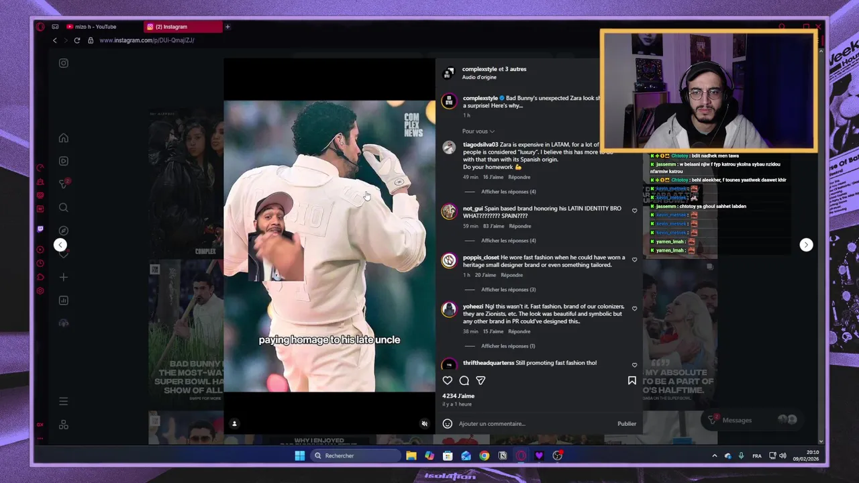Expand replies under not_gui's comment
859x483 pixels.
click(508, 241)
